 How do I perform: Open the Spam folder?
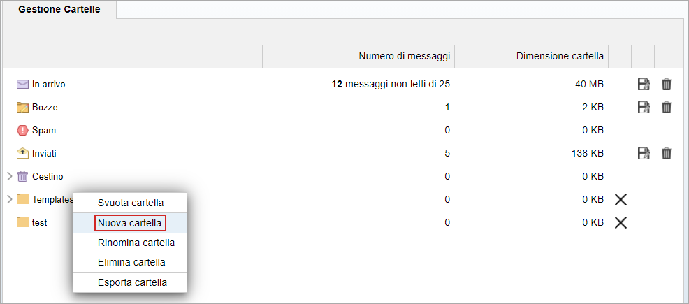[43, 131]
